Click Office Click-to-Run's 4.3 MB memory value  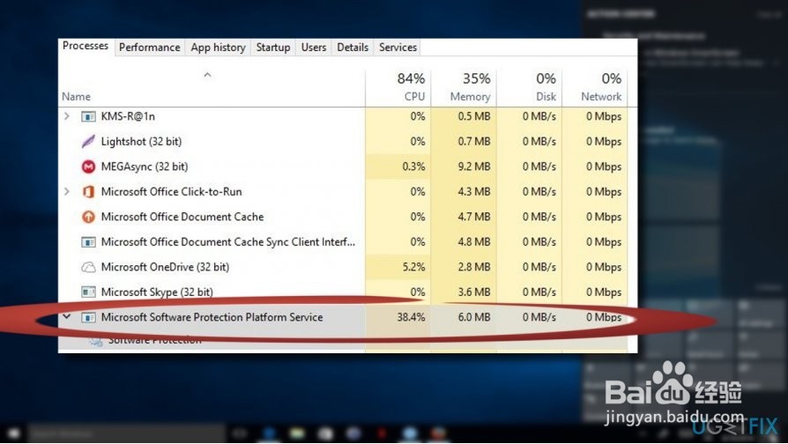(474, 191)
